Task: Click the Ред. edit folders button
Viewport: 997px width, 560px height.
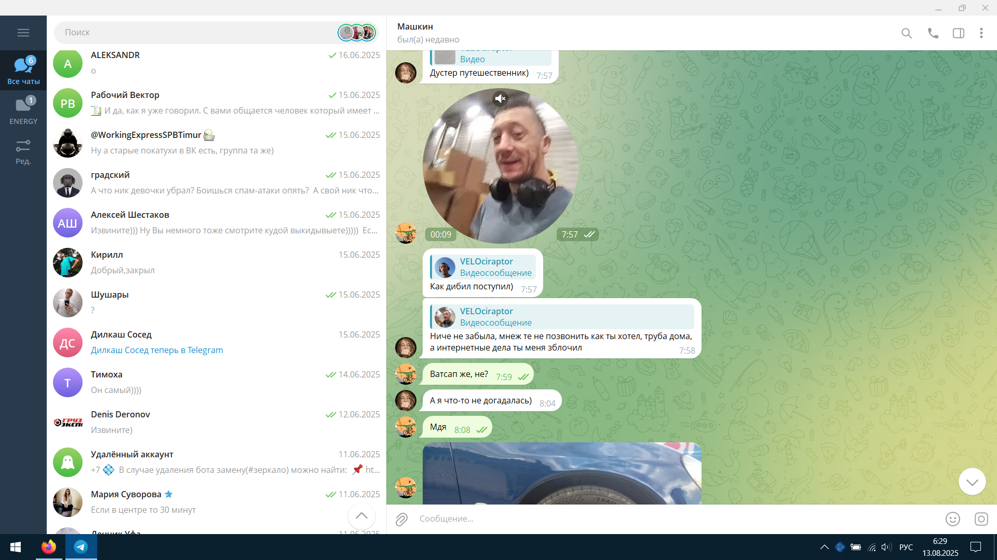Action: pos(23,151)
